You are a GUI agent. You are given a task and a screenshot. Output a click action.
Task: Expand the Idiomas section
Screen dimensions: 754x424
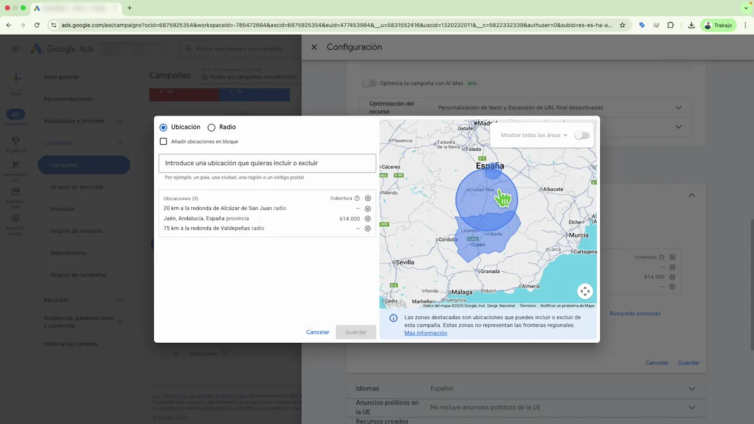point(691,388)
